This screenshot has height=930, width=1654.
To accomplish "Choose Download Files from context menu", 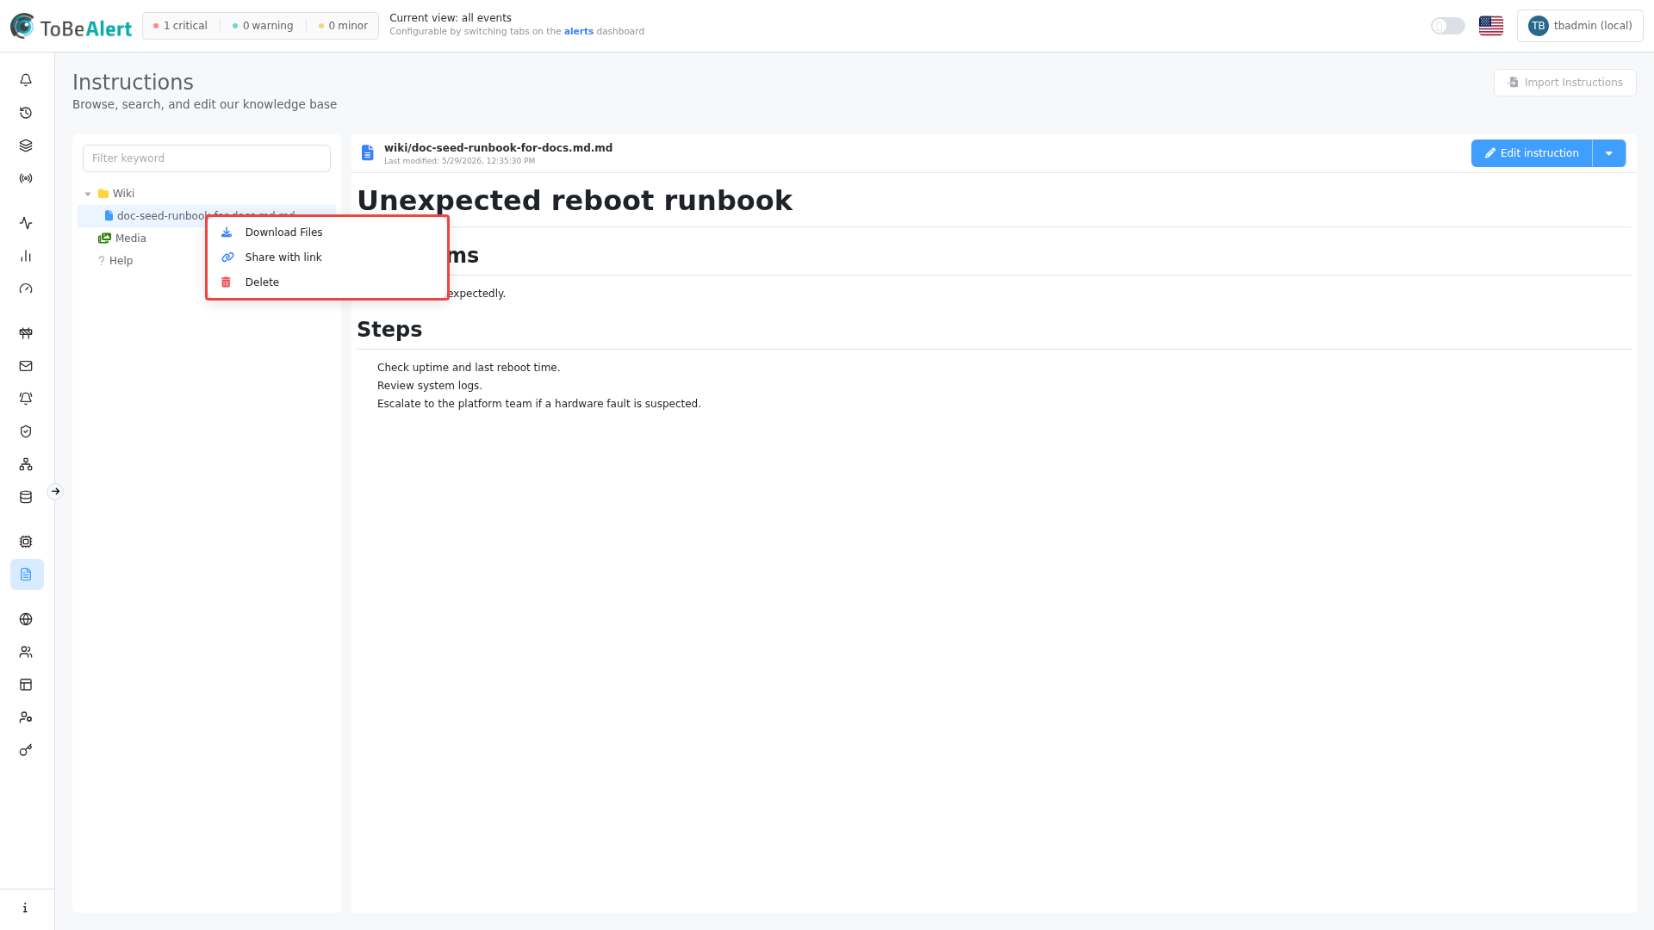I will coord(327,232).
